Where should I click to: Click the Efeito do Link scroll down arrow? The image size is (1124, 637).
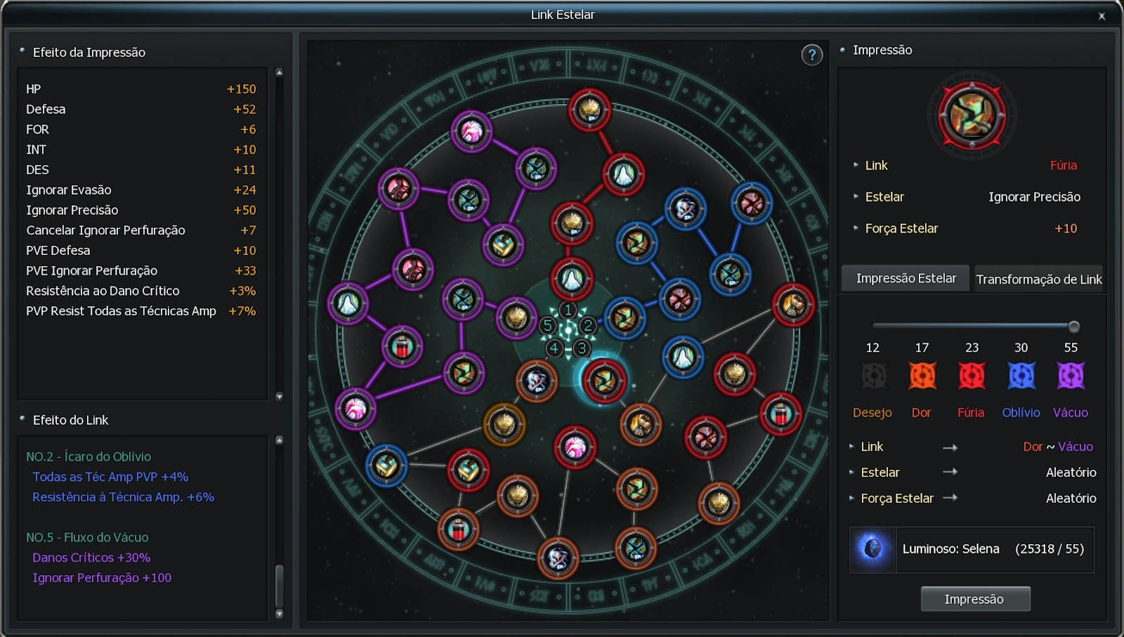pyautogui.click(x=279, y=614)
